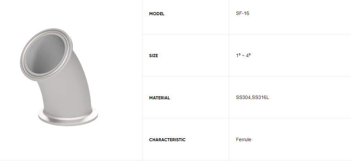Click the CHARACTERISTIC row label
The width and height of the screenshot is (351, 161).
(x=167, y=140)
